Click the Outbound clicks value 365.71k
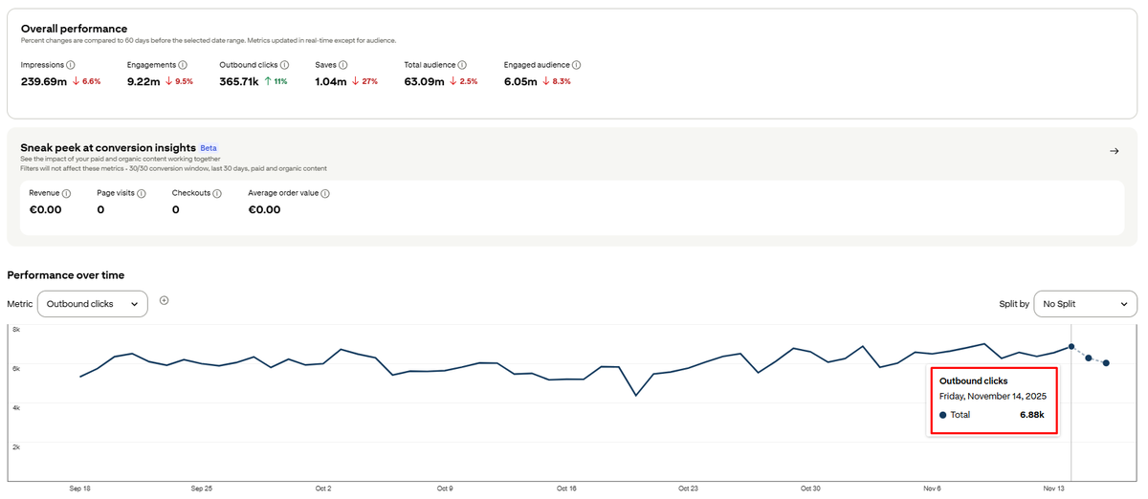 click(x=239, y=81)
